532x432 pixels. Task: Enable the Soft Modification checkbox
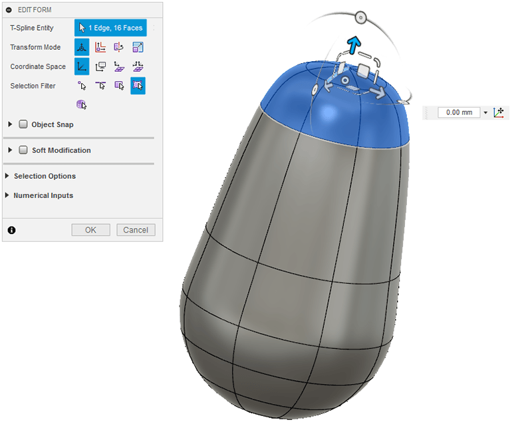tap(23, 150)
